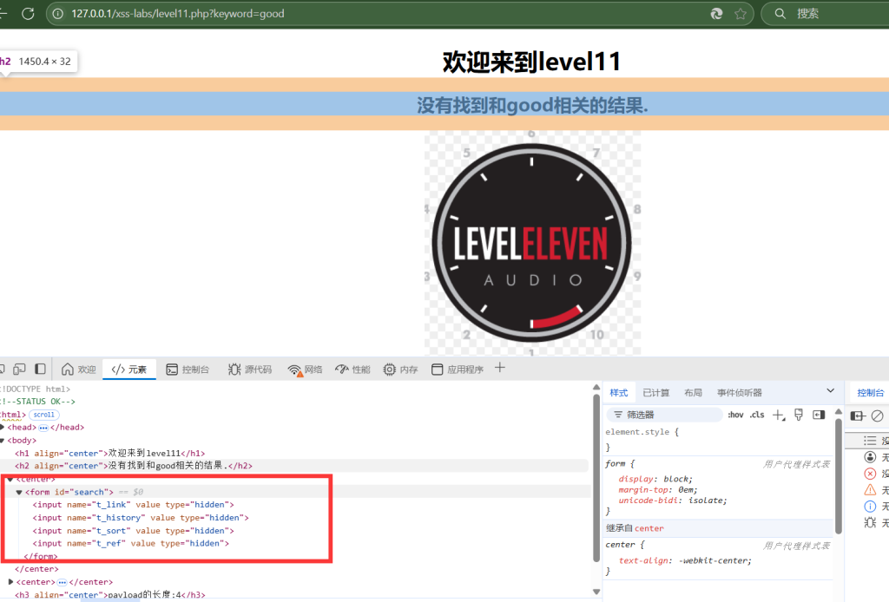Click the styles pane vertical scrollbar
Image resolution: width=889 pixels, height=602 pixels.
pyautogui.click(x=839, y=475)
